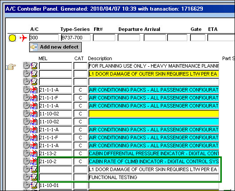
Task: Click the red airplane icon beside A/C 300
Action: point(23,38)
